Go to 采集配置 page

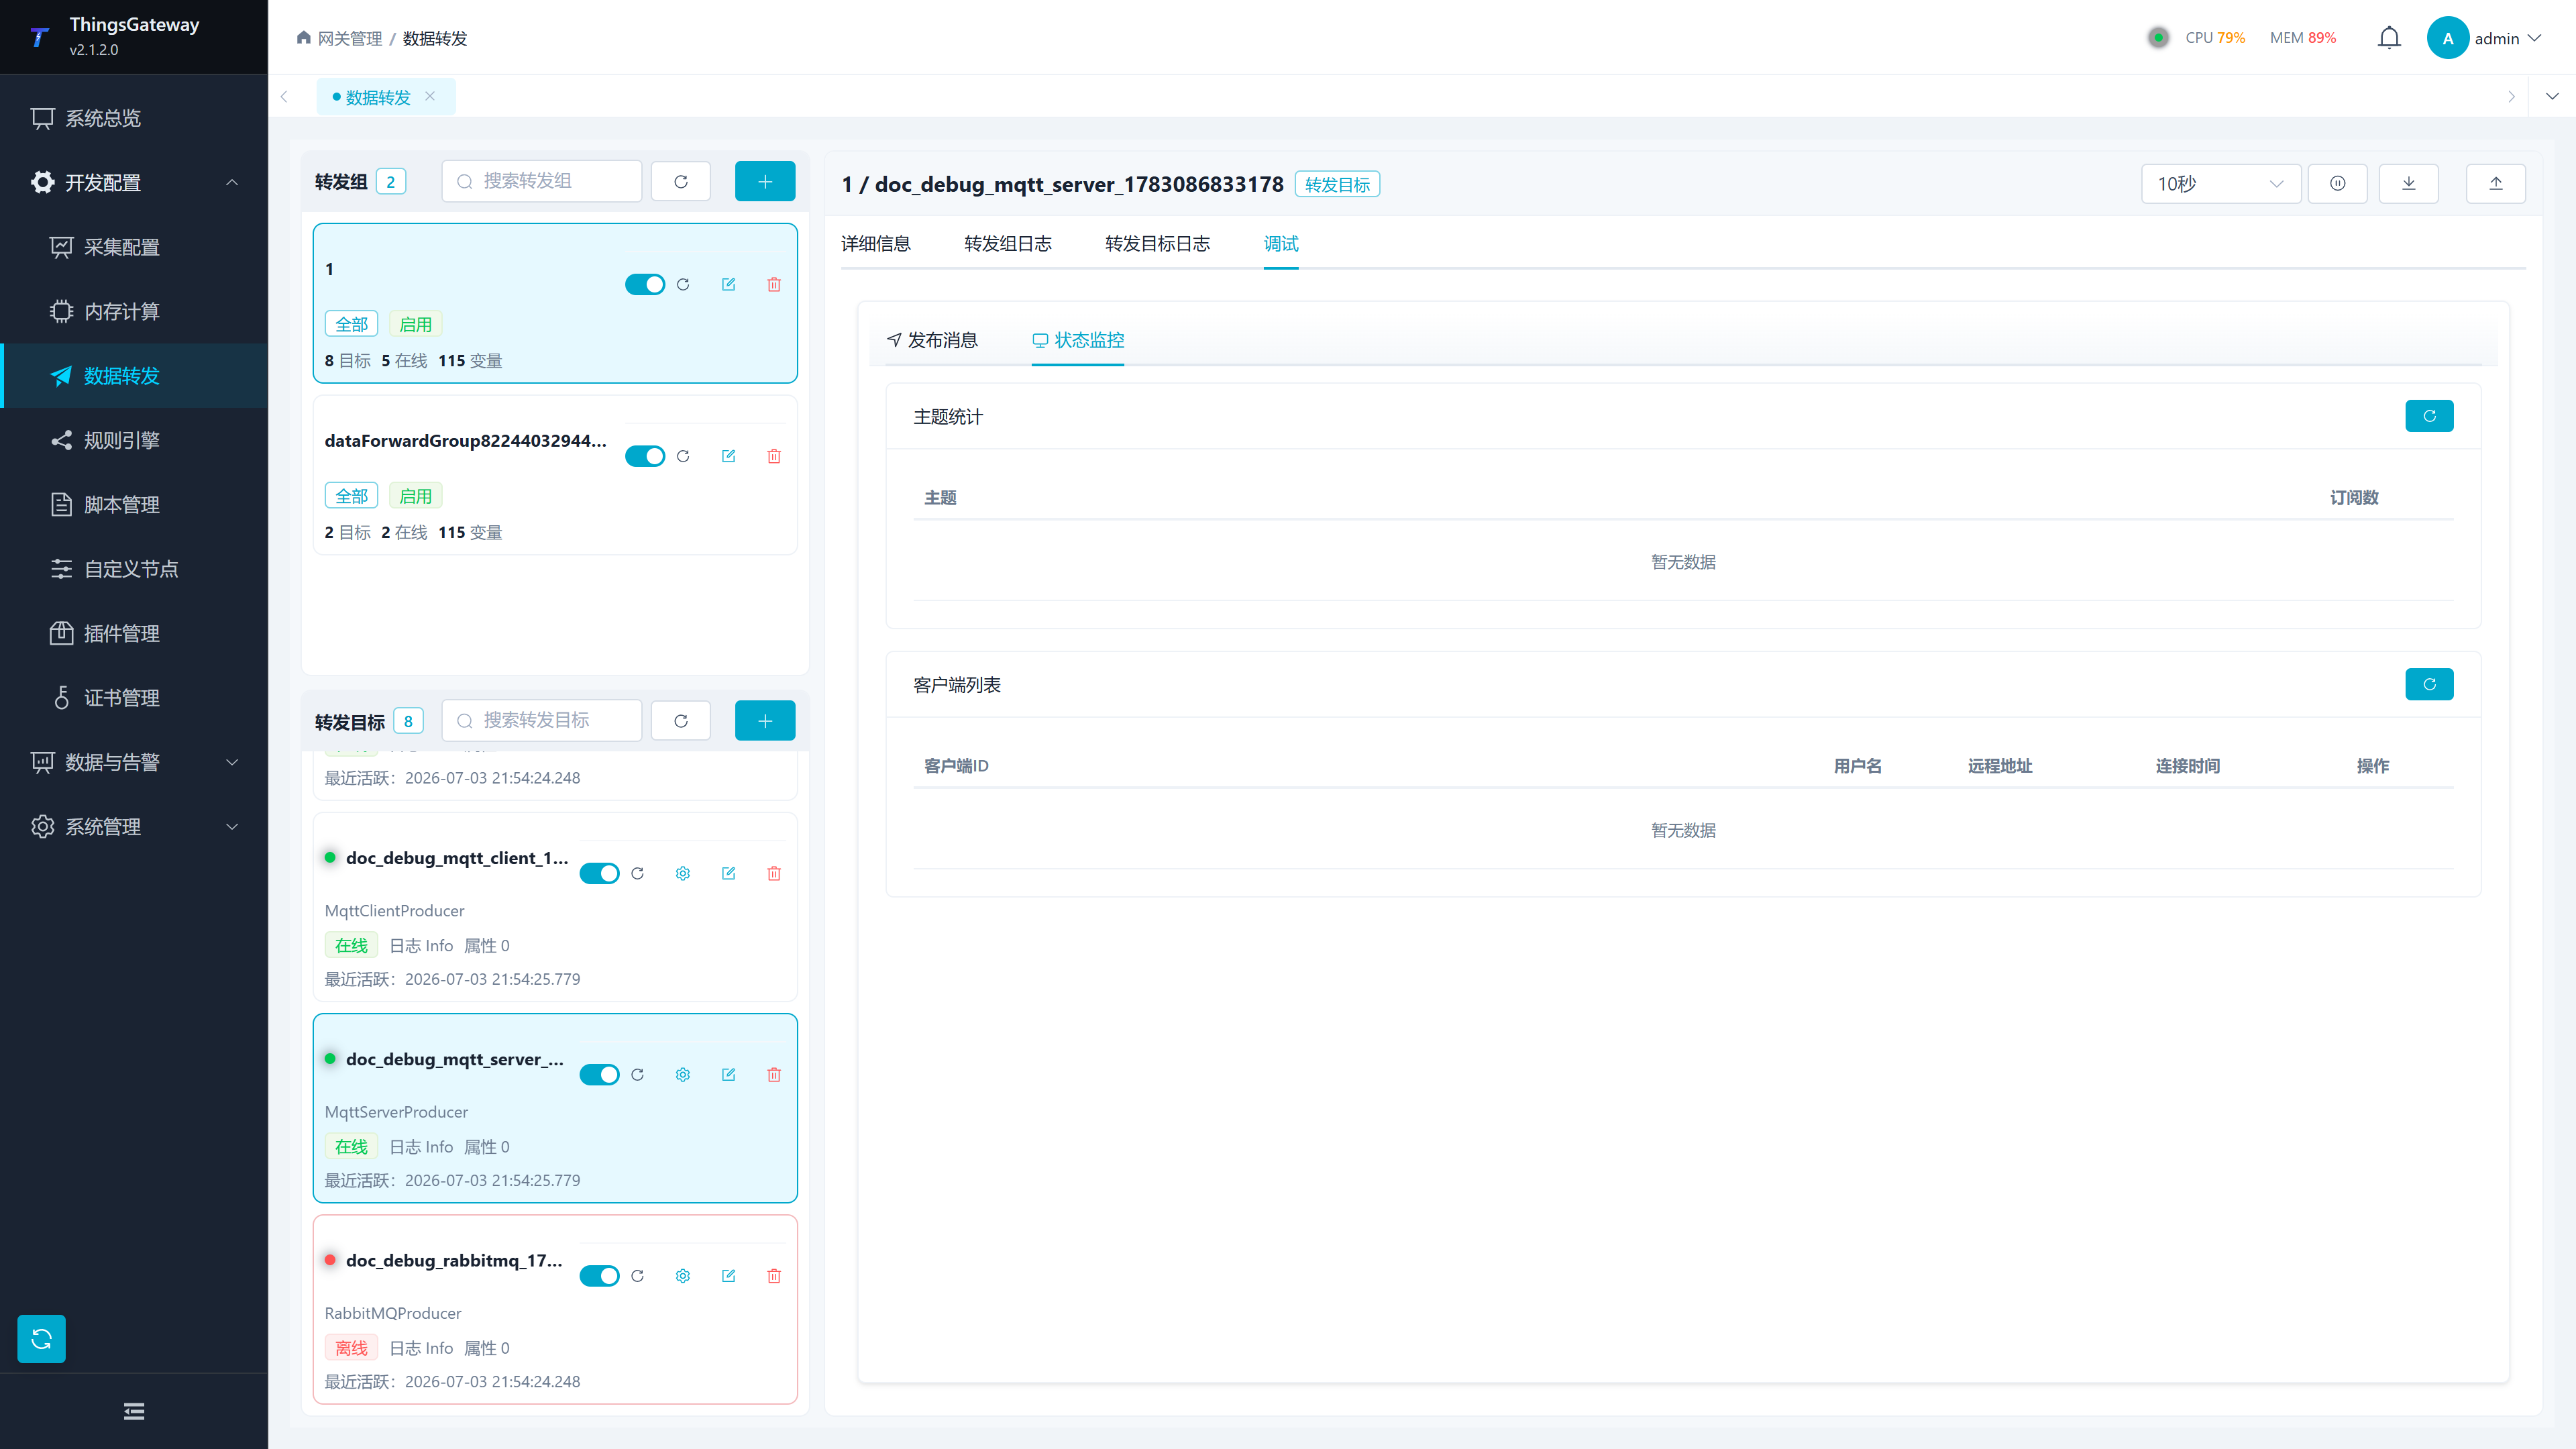[134, 247]
